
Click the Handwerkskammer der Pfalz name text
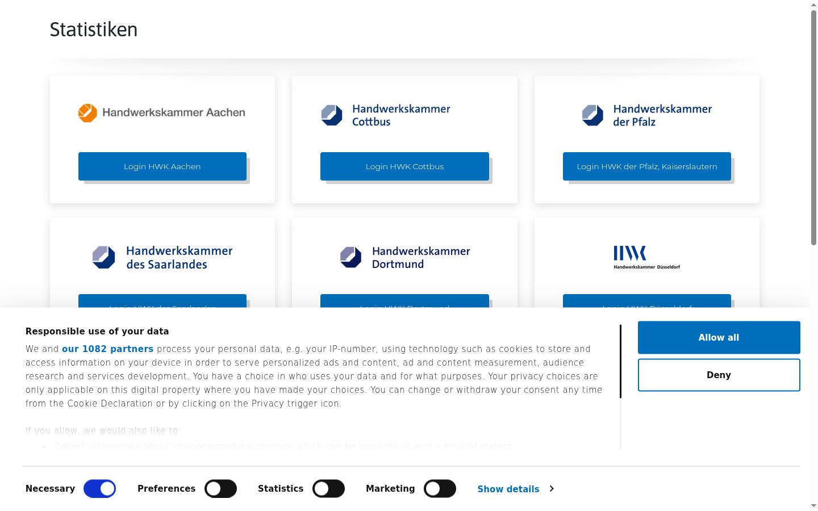[662, 115]
